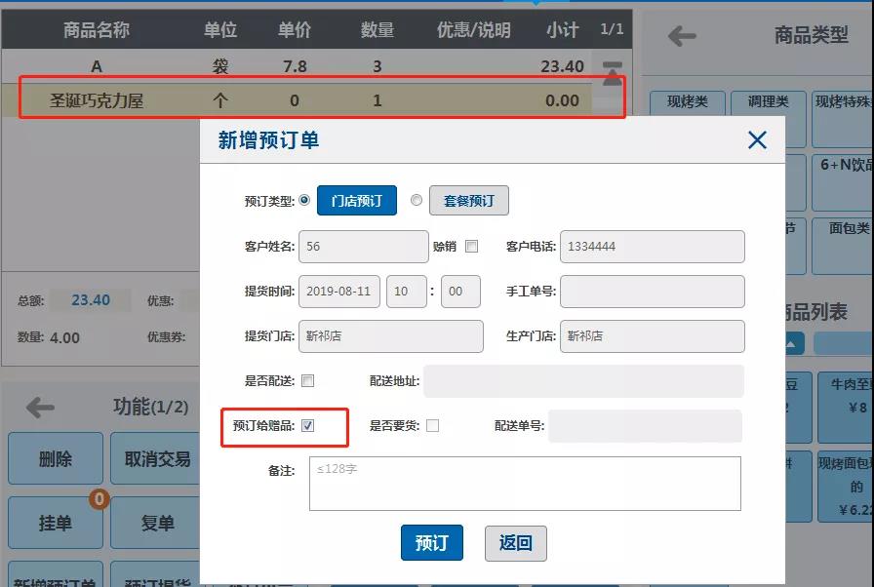874x587 pixels.
Task: Close the 新增预订单 dialog with the X
Action: tap(757, 139)
